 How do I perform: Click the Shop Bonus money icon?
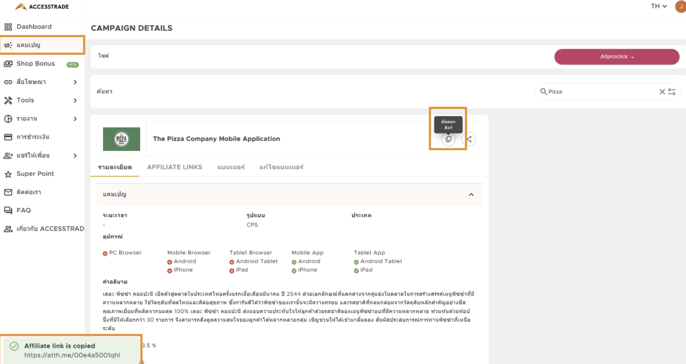8,63
